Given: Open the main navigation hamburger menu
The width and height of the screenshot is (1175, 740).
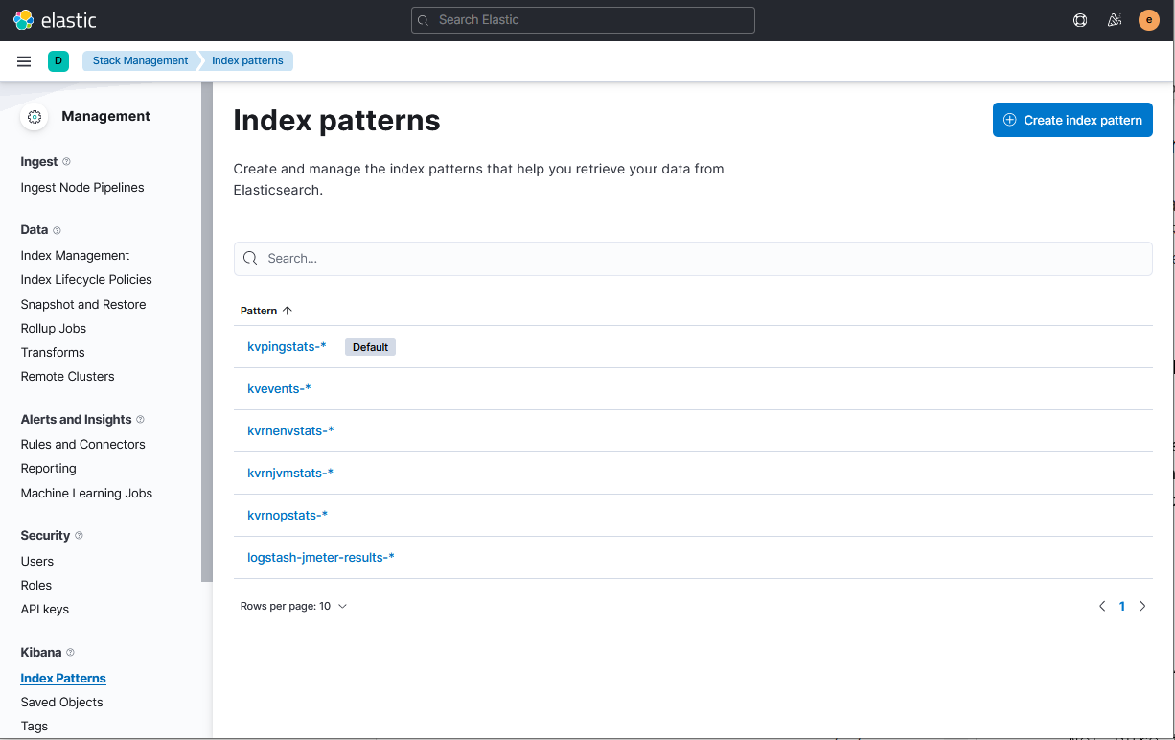Looking at the screenshot, I should pos(24,60).
